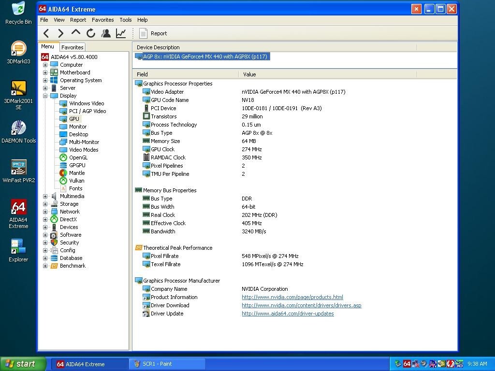This screenshot has height=371, width=495.
Task: Select the GPU Clock row
Action: [295, 149]
